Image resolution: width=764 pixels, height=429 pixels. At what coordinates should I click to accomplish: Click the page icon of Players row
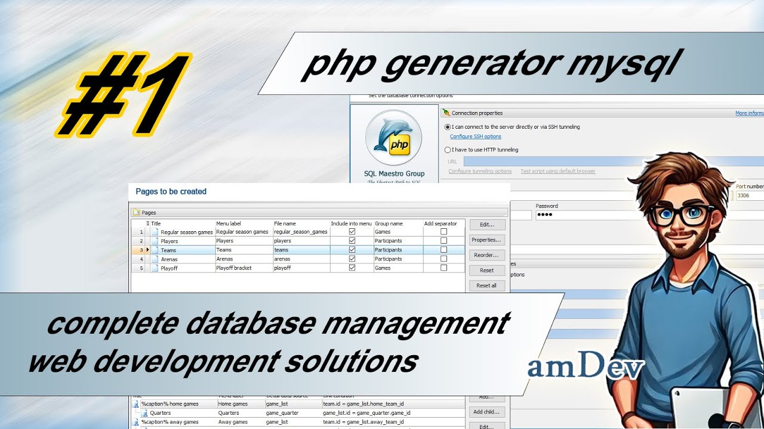[155, 241]
